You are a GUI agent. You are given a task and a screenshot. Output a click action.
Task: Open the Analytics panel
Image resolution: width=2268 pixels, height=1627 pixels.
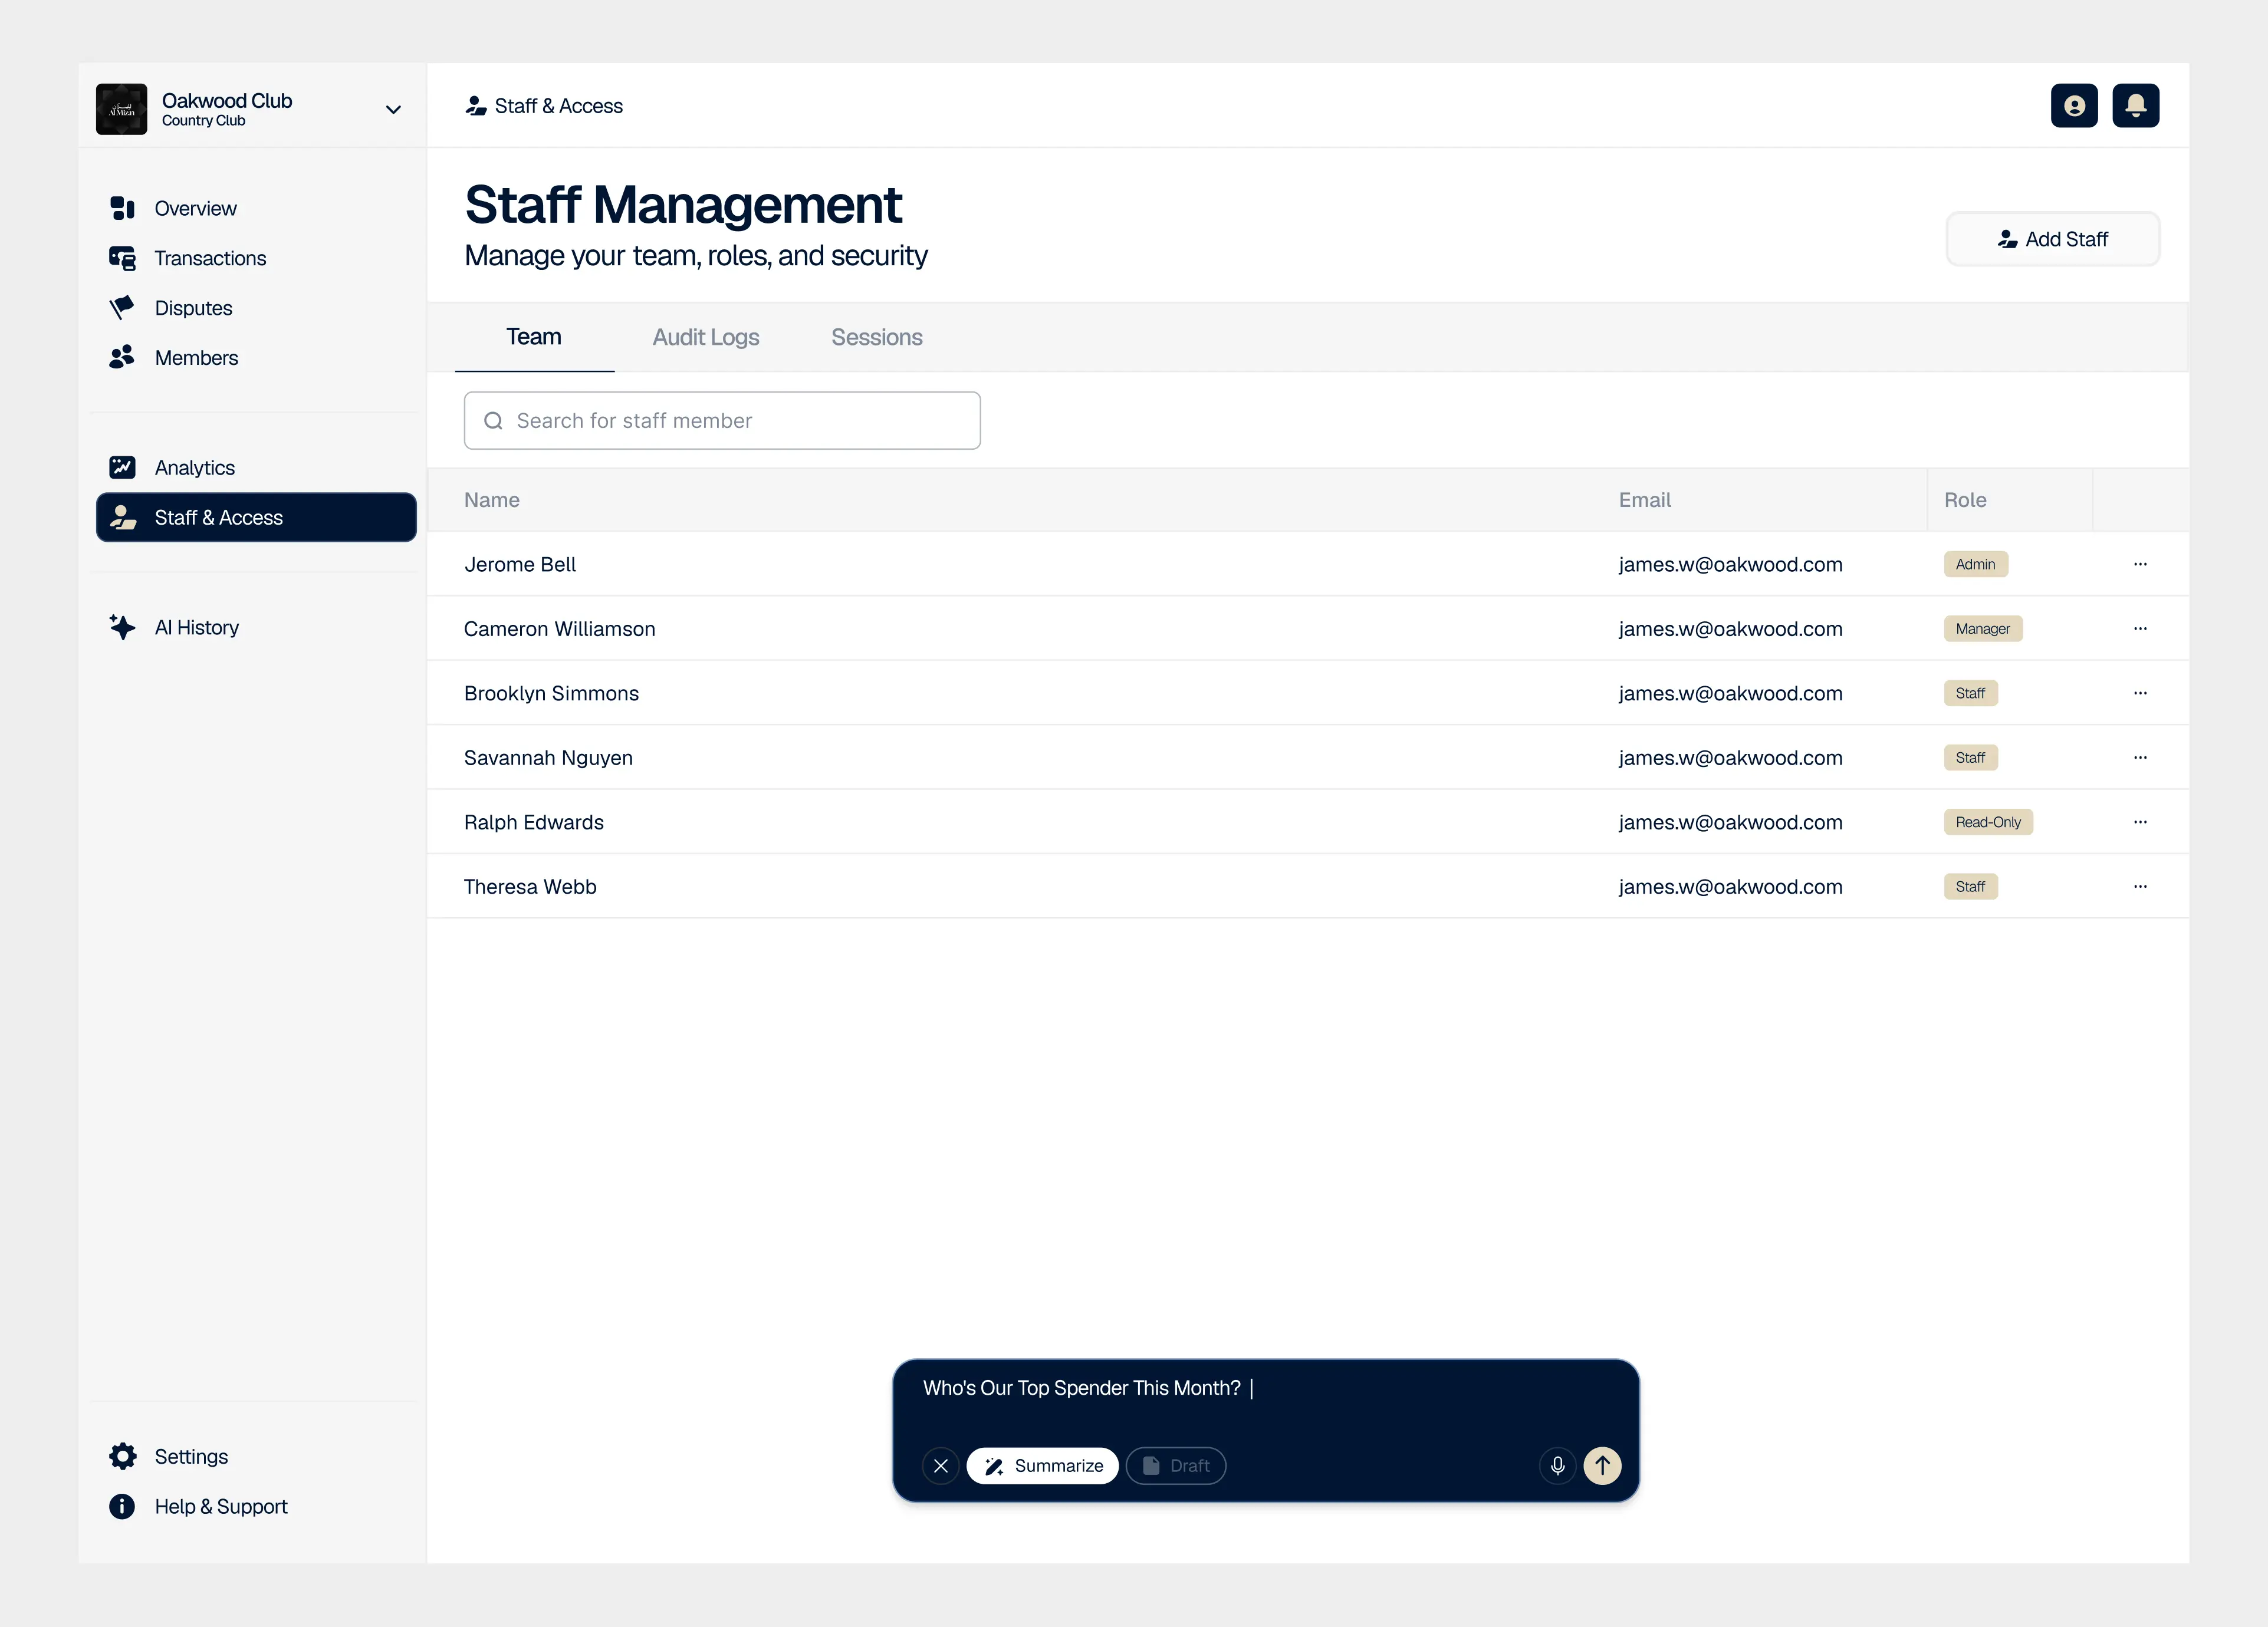tap(194, 467)
